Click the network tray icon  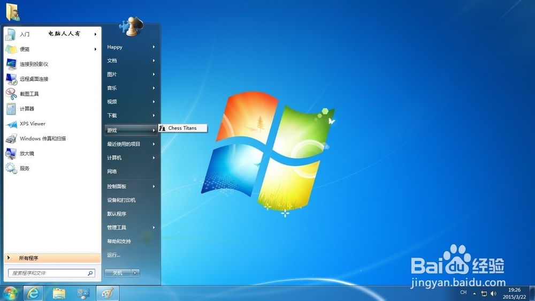coord(484,294)
